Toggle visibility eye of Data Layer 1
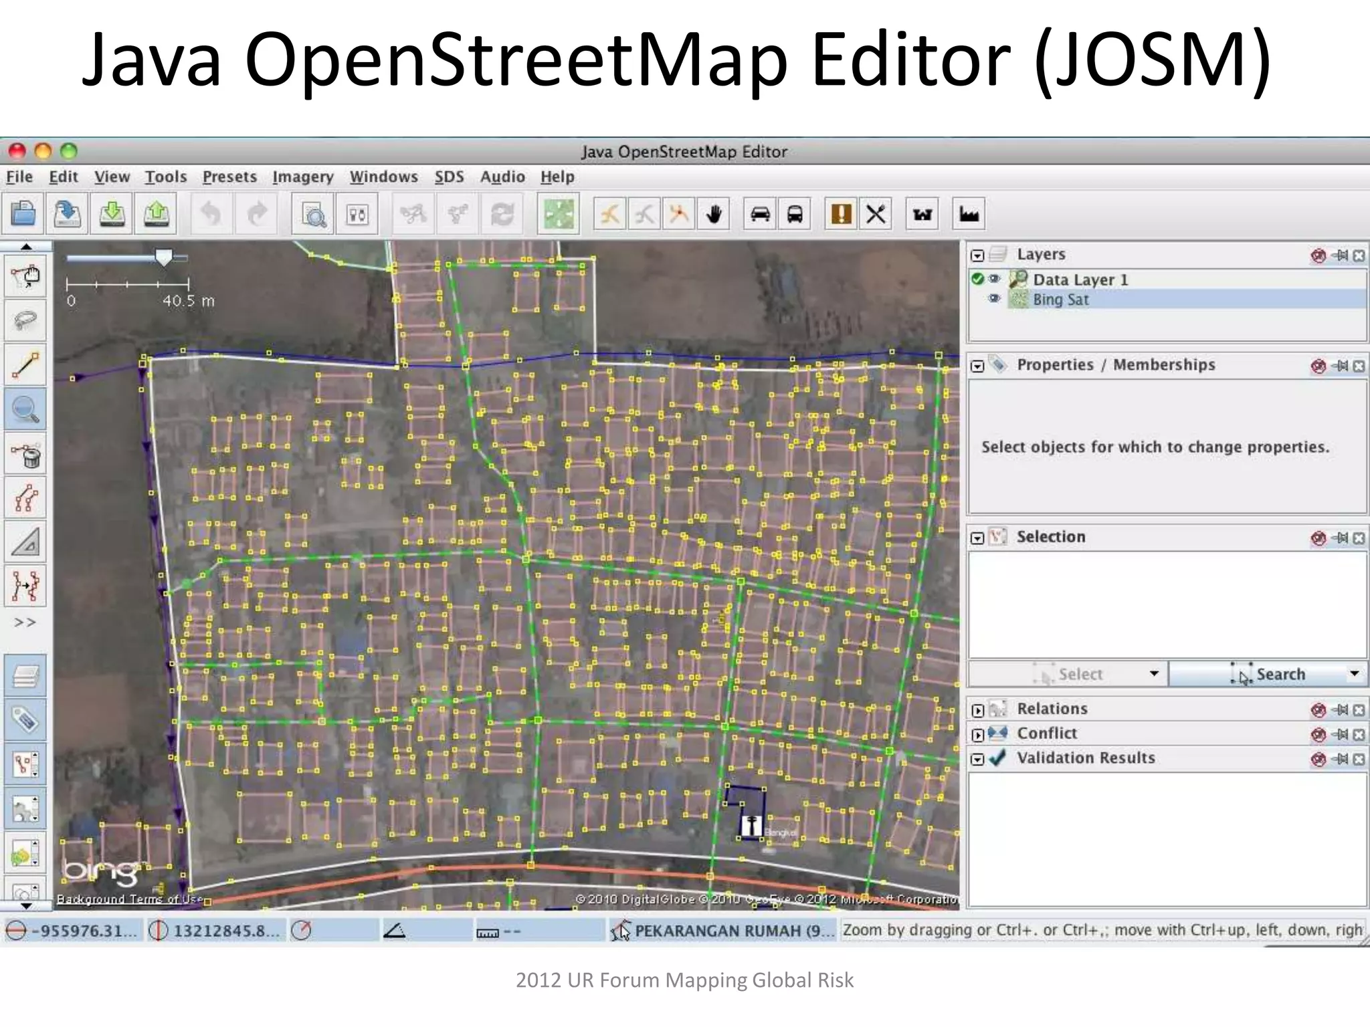 995,279
